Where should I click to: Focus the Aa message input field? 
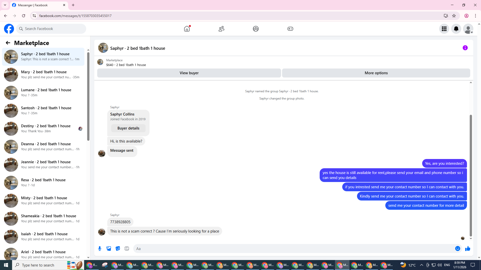[293, 248]
